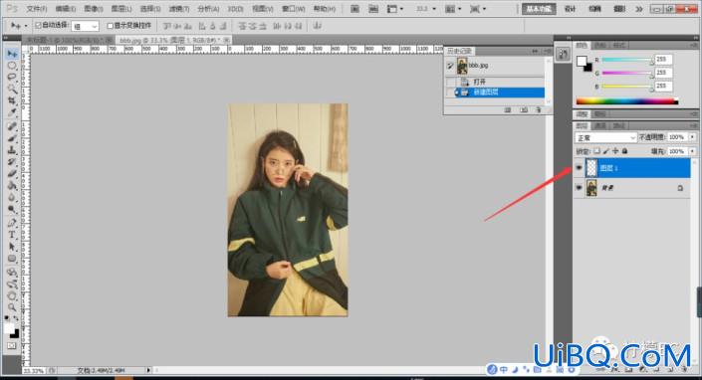The image size is (702, 380).
Task: Toggle the 自动选择 checkbox
Action: [x=38, y=26]
